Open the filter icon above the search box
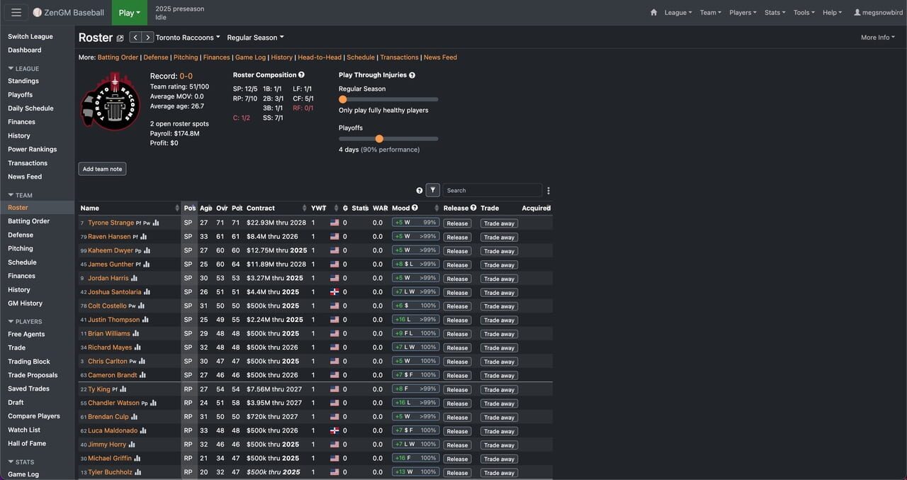Viewport: 907px width, 480px height. [433, 190]
